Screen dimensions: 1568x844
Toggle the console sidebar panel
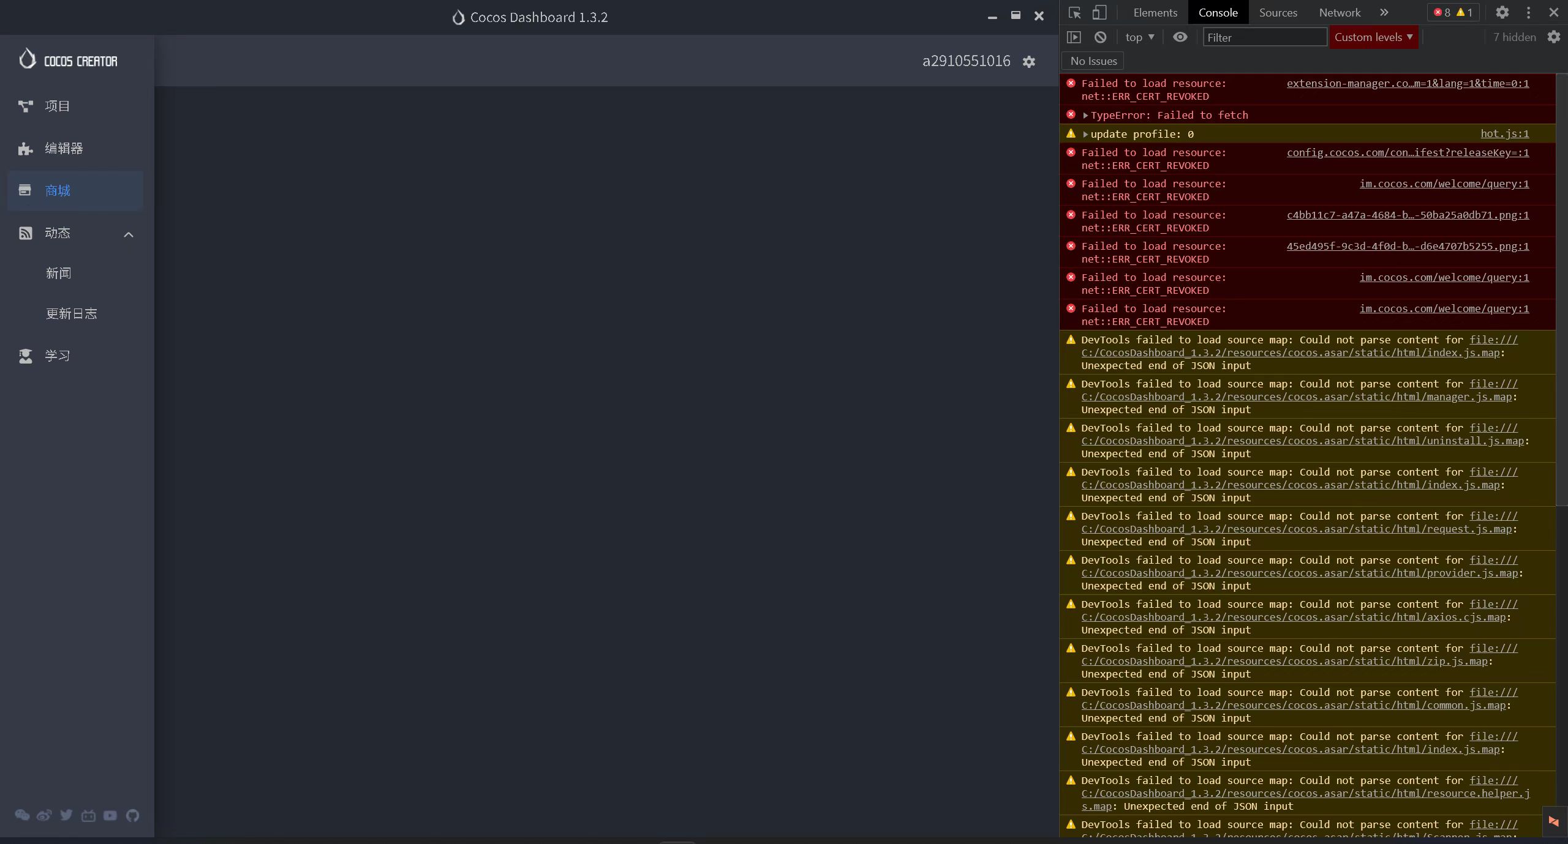(1074, 37)
